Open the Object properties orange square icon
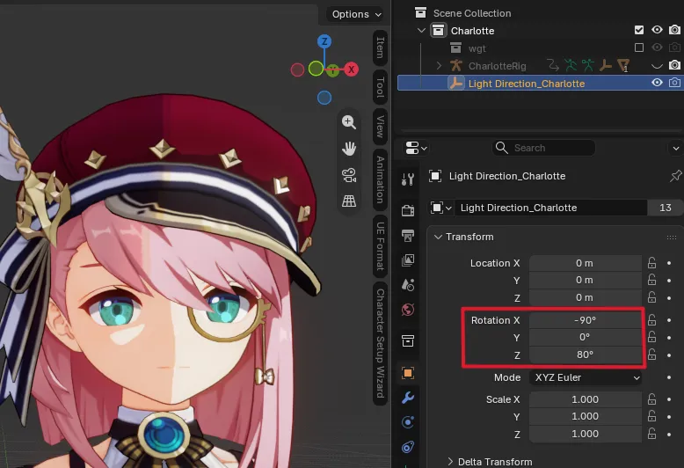 pos(408,373)
